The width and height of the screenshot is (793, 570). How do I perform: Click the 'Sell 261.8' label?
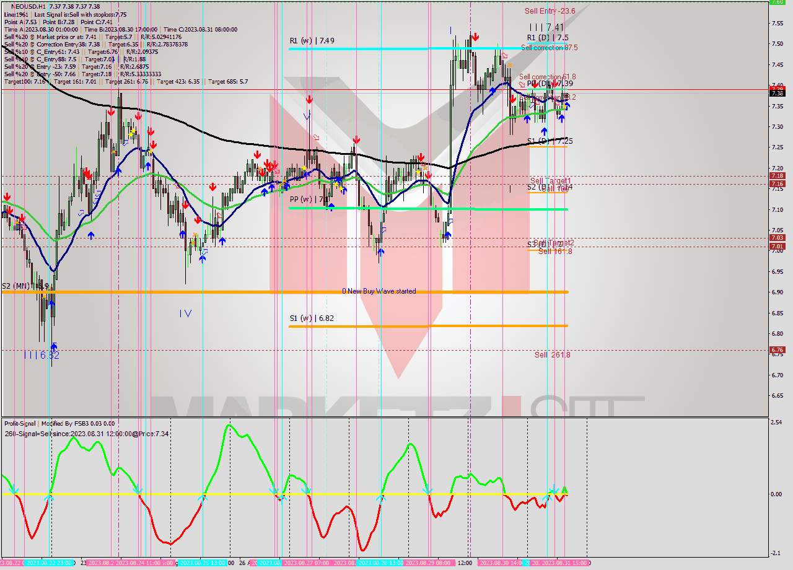pyautogui.click(x=553, y=355)
